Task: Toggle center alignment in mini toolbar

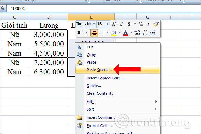Action: [x=94, y=33]
